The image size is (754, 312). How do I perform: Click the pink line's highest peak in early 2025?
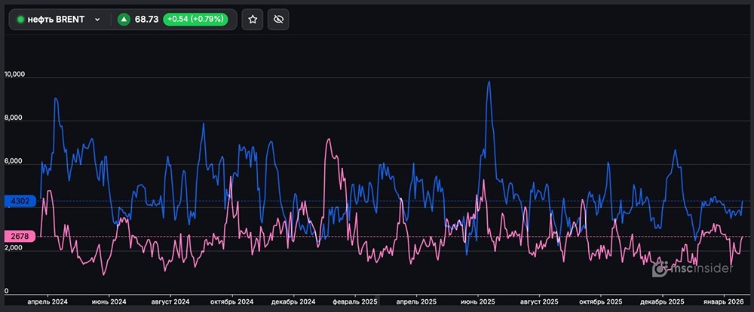tap(328, 139)
